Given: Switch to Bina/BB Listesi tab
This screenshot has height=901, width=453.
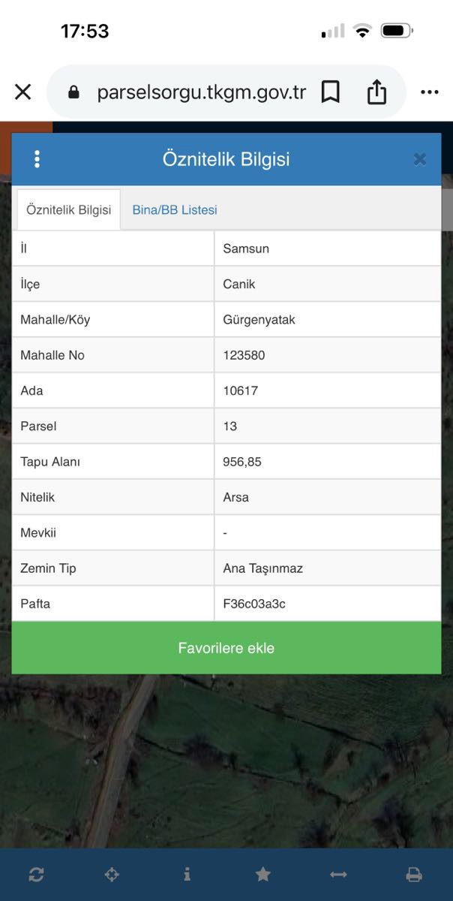Looking at the screenshot, I should (x=175, y=210).
